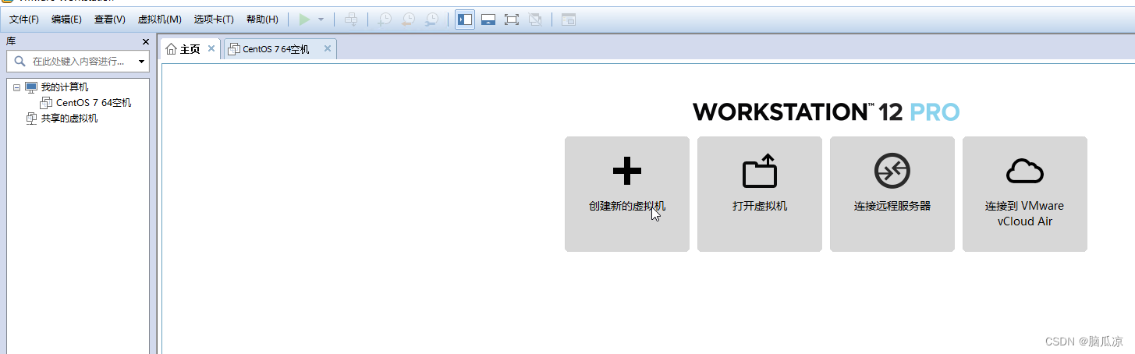Select 我的计算机 in the library tree

point(65,87)
